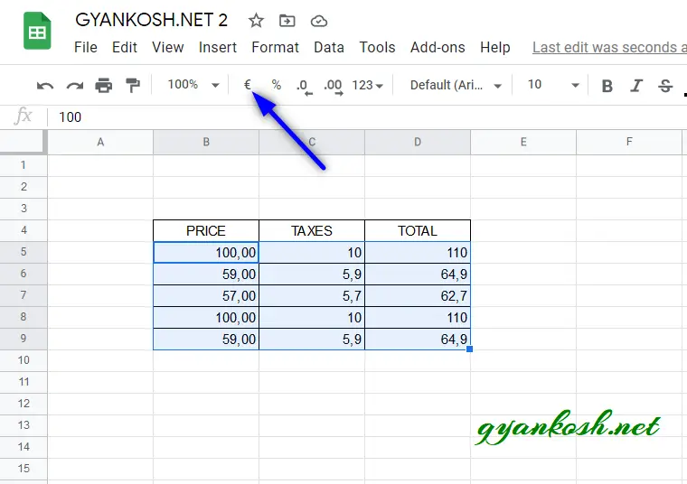Viewport: 687px width, 484px height.
Task: Apply percent format
Action: (276, 85)
